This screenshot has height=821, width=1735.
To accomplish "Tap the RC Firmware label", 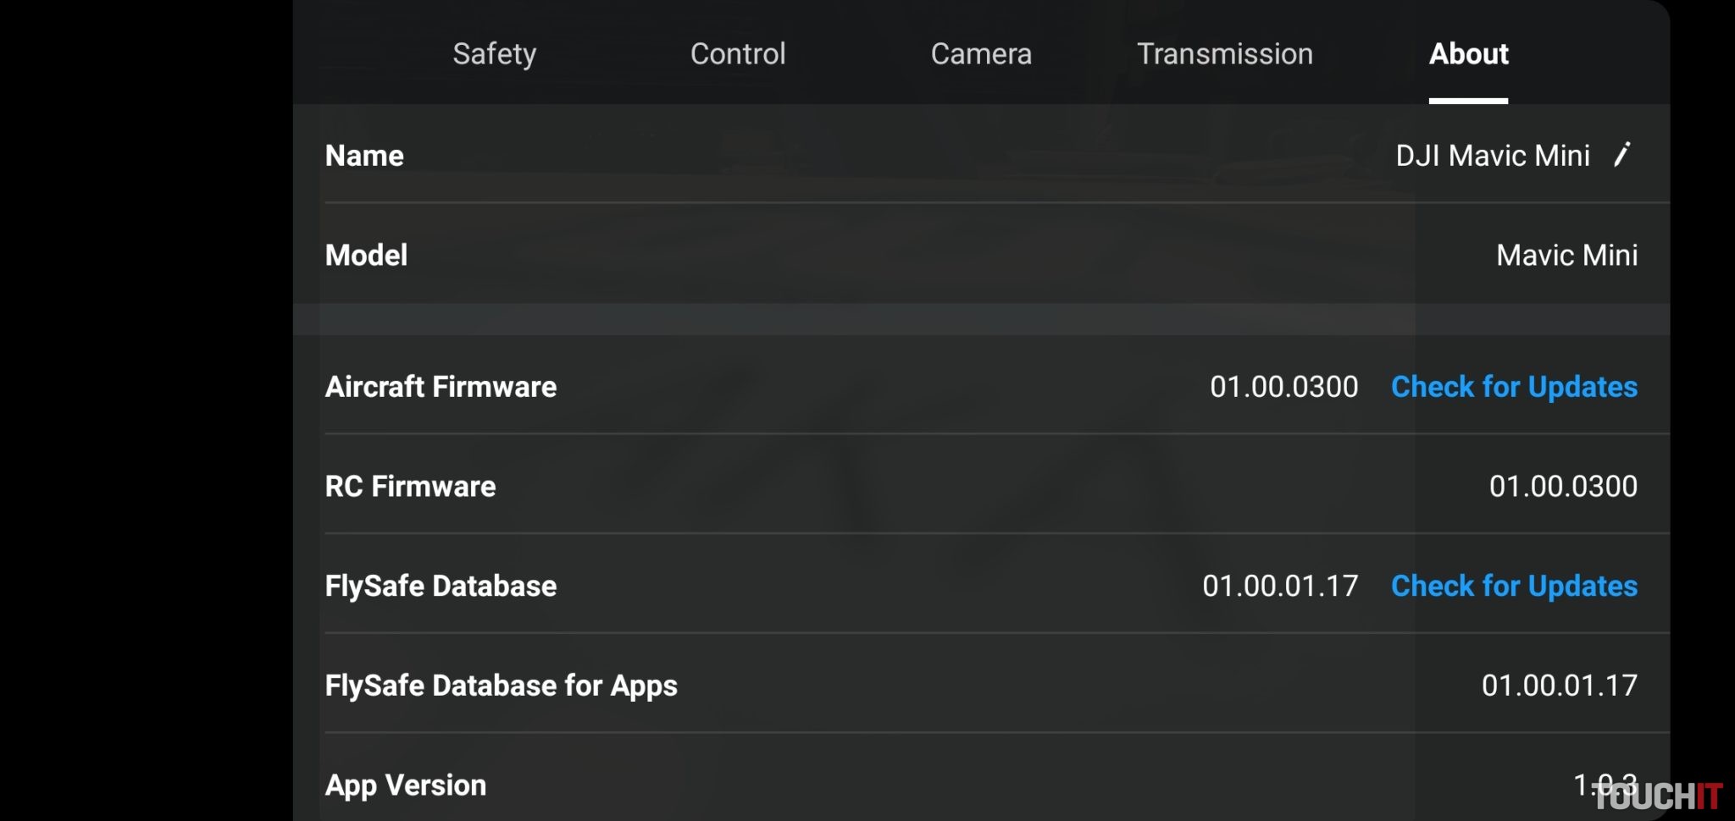I will click(x=410, y=487).
